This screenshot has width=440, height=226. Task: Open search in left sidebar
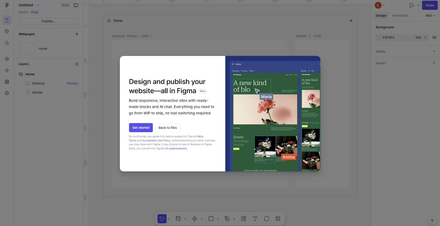click(x=7, y=43)
